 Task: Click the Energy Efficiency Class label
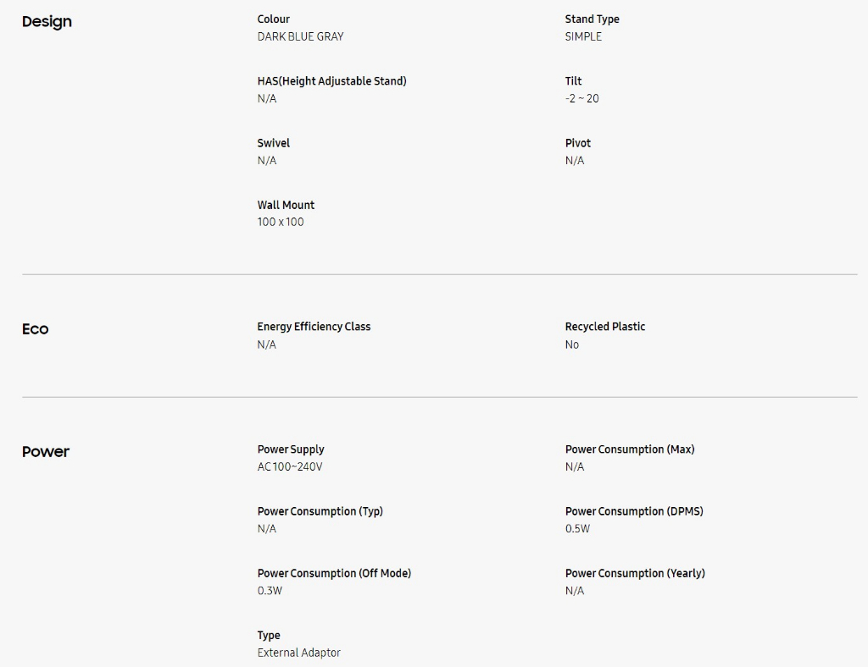[314, 327]
